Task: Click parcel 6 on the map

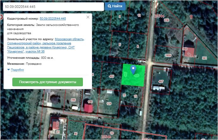Action: coord(138,46)
